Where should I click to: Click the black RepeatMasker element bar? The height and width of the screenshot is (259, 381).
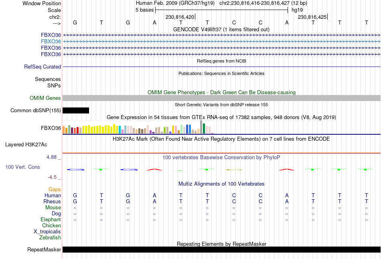point(221,249)
